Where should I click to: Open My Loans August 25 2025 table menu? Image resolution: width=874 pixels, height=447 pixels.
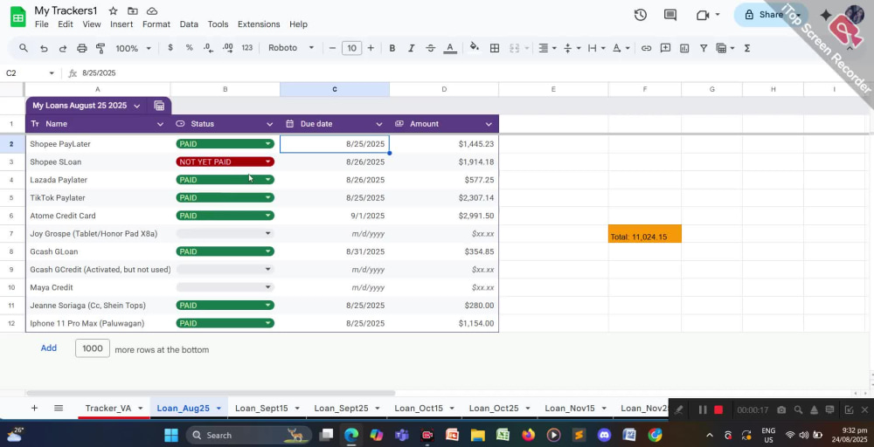click(136, 106)
